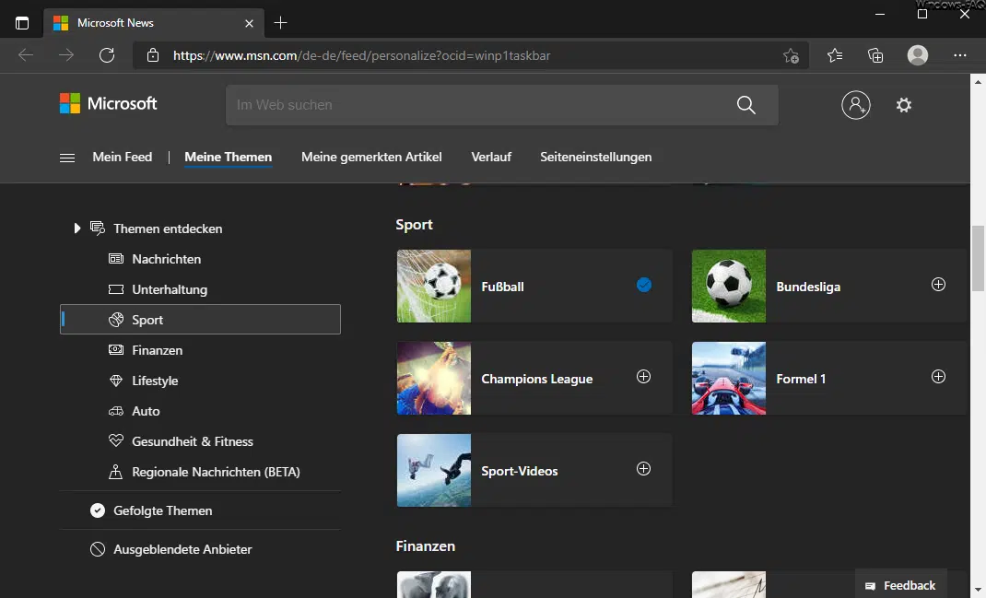Click the Gesundheit & Fitness heart icon
Image resolution: width=986 pixels, height=598 pixels.
click(116, 440)
